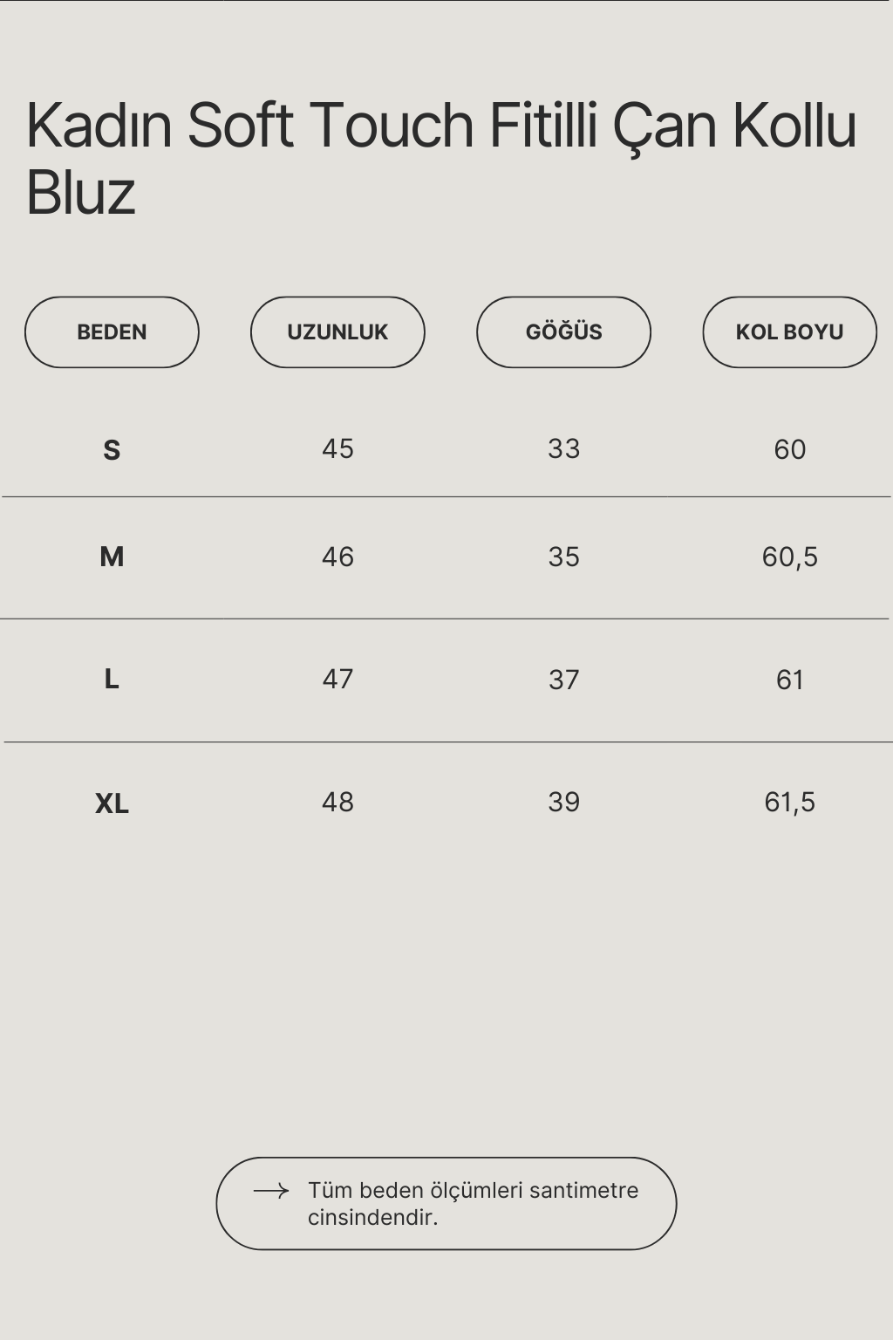Viewport: 893px width, 1340px height.
Task: Click the GÖĞÜS column header
Action: tap(563, 332)
